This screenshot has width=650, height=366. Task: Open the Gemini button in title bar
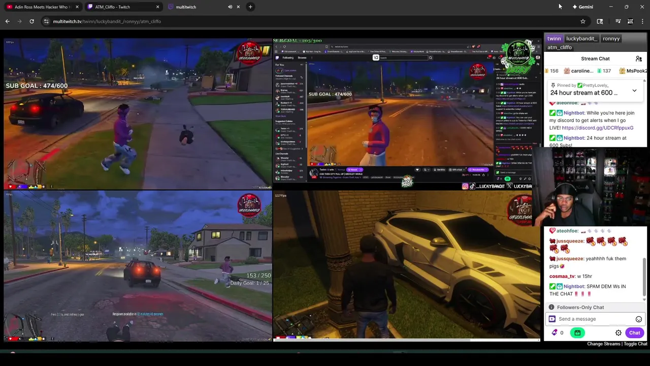tap(582, 7)
